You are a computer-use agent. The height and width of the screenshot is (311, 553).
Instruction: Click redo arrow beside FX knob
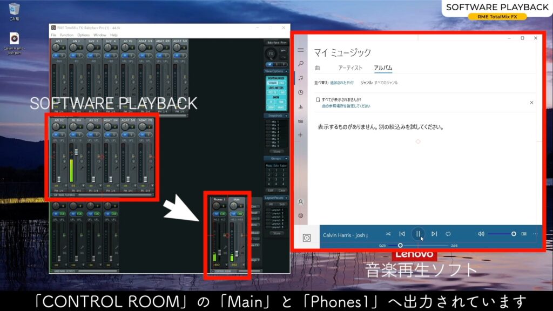[283, 57]
